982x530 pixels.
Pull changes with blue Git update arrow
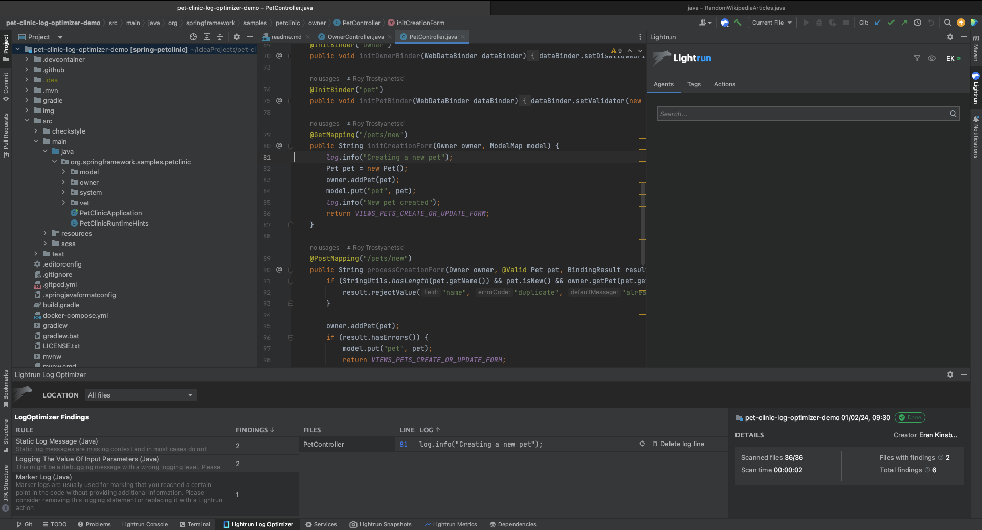point(878,23)
